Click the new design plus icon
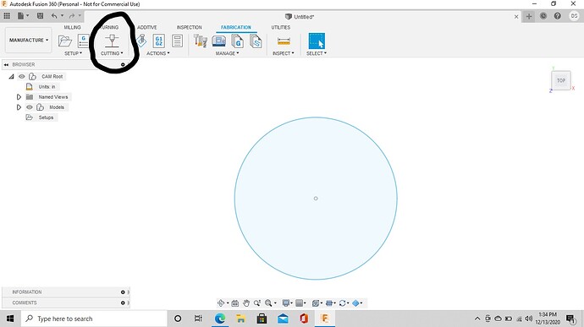 (x=529, y=16)
